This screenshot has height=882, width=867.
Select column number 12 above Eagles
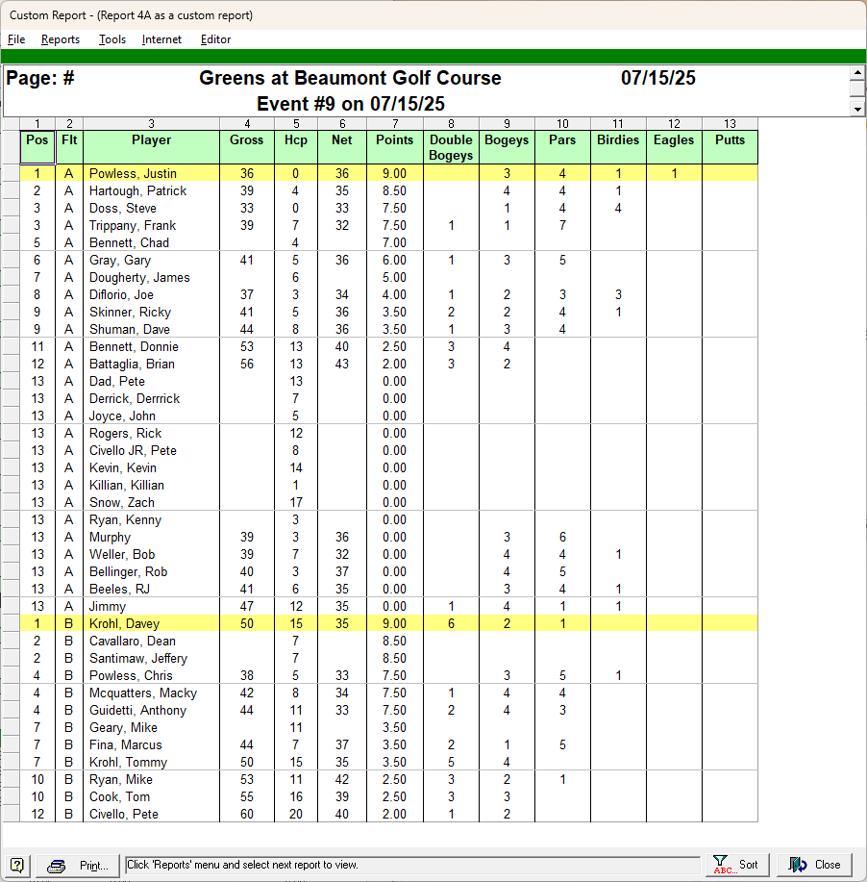674,123
